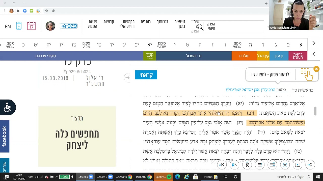
Task: Select the סיפורי אברהם section
Action: (x=46, y=56)
